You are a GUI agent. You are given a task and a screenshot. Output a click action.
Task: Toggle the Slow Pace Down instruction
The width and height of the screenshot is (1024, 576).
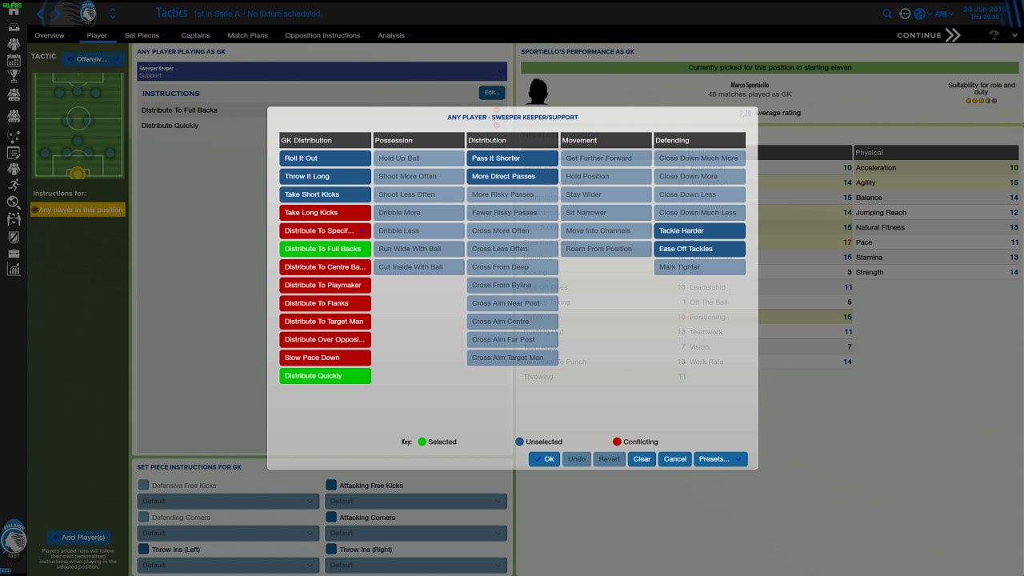tap(325, 358)
